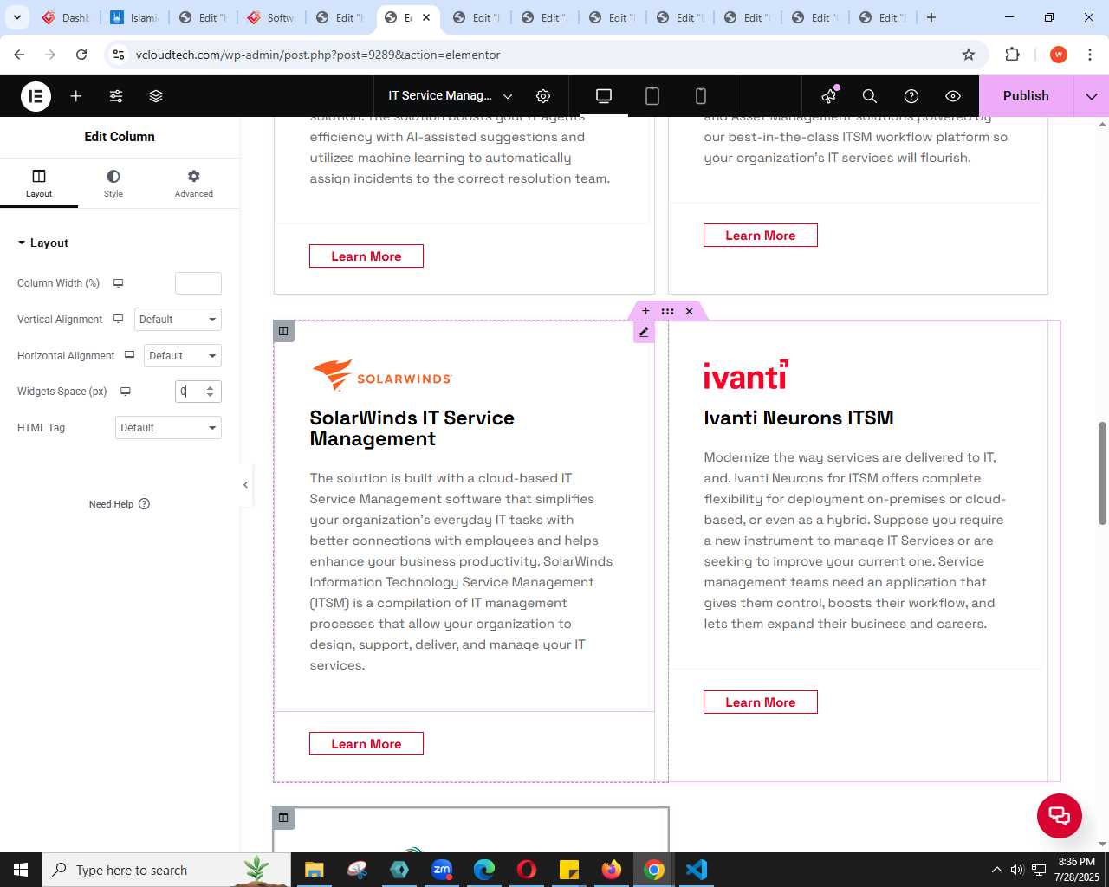Collapse the editor panel with the arrow
This screenshot has width=1109, height=887.
pyautogui.click(x=246, y=485)
